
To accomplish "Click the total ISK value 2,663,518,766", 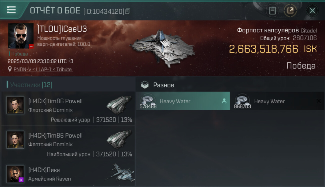I will [x=263, y=49].
